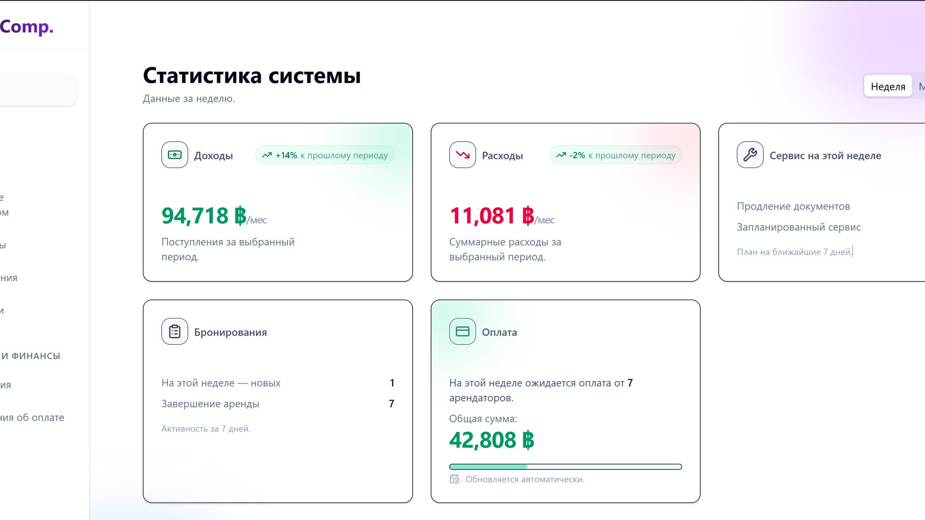925x520 pixels.
Task: Click the trend arrow in the +14% badge
Action: click(267, 155)
